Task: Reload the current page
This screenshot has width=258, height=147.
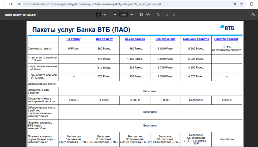Action: tap(10, 4)
